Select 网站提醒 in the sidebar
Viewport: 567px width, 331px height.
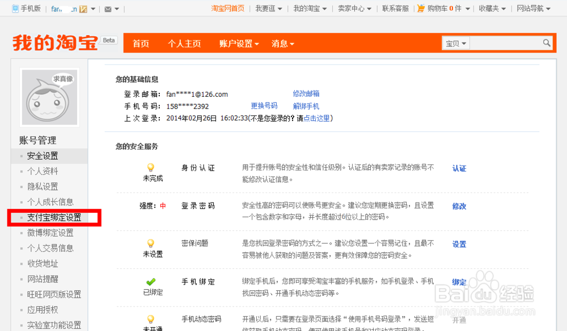coord(43,279)
